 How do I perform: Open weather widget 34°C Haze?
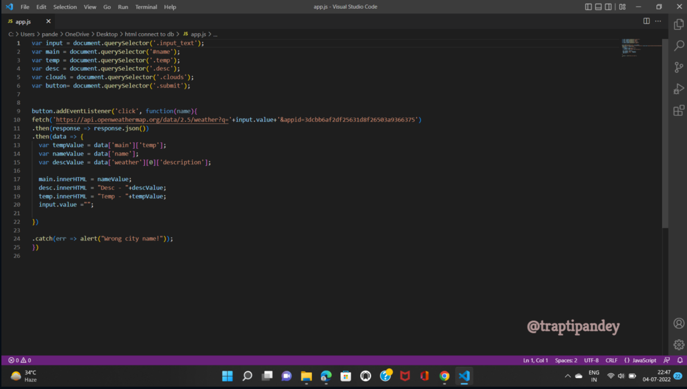(x=23, y=376)
